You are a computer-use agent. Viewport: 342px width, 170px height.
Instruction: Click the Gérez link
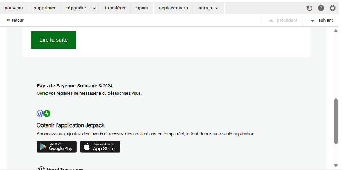pos(42,93)
